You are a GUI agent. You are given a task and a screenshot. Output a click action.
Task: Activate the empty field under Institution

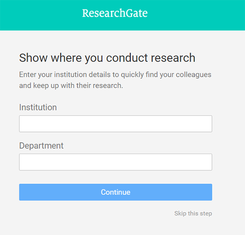(x=116, y=124)
